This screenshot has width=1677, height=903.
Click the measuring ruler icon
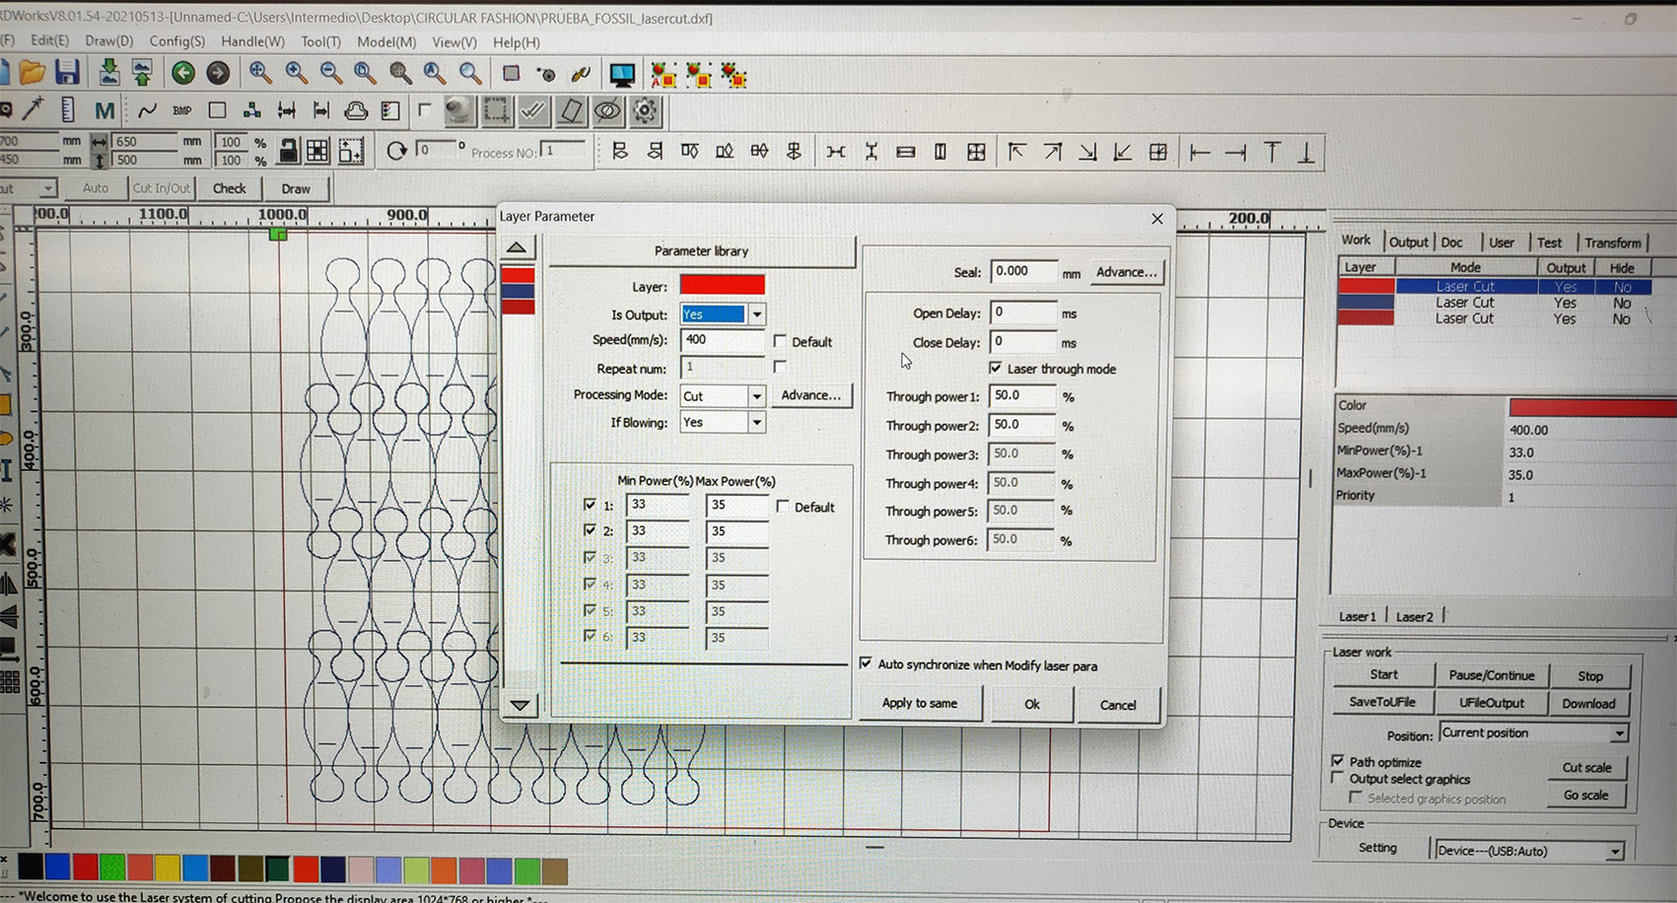pos(67,110)
